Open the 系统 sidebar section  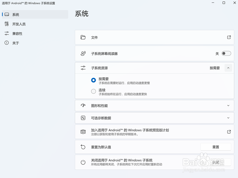(x=35, y=14)
